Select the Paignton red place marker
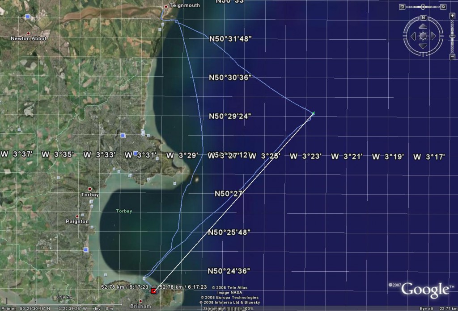This screenshot has height=311, width=458. (77, 216)
